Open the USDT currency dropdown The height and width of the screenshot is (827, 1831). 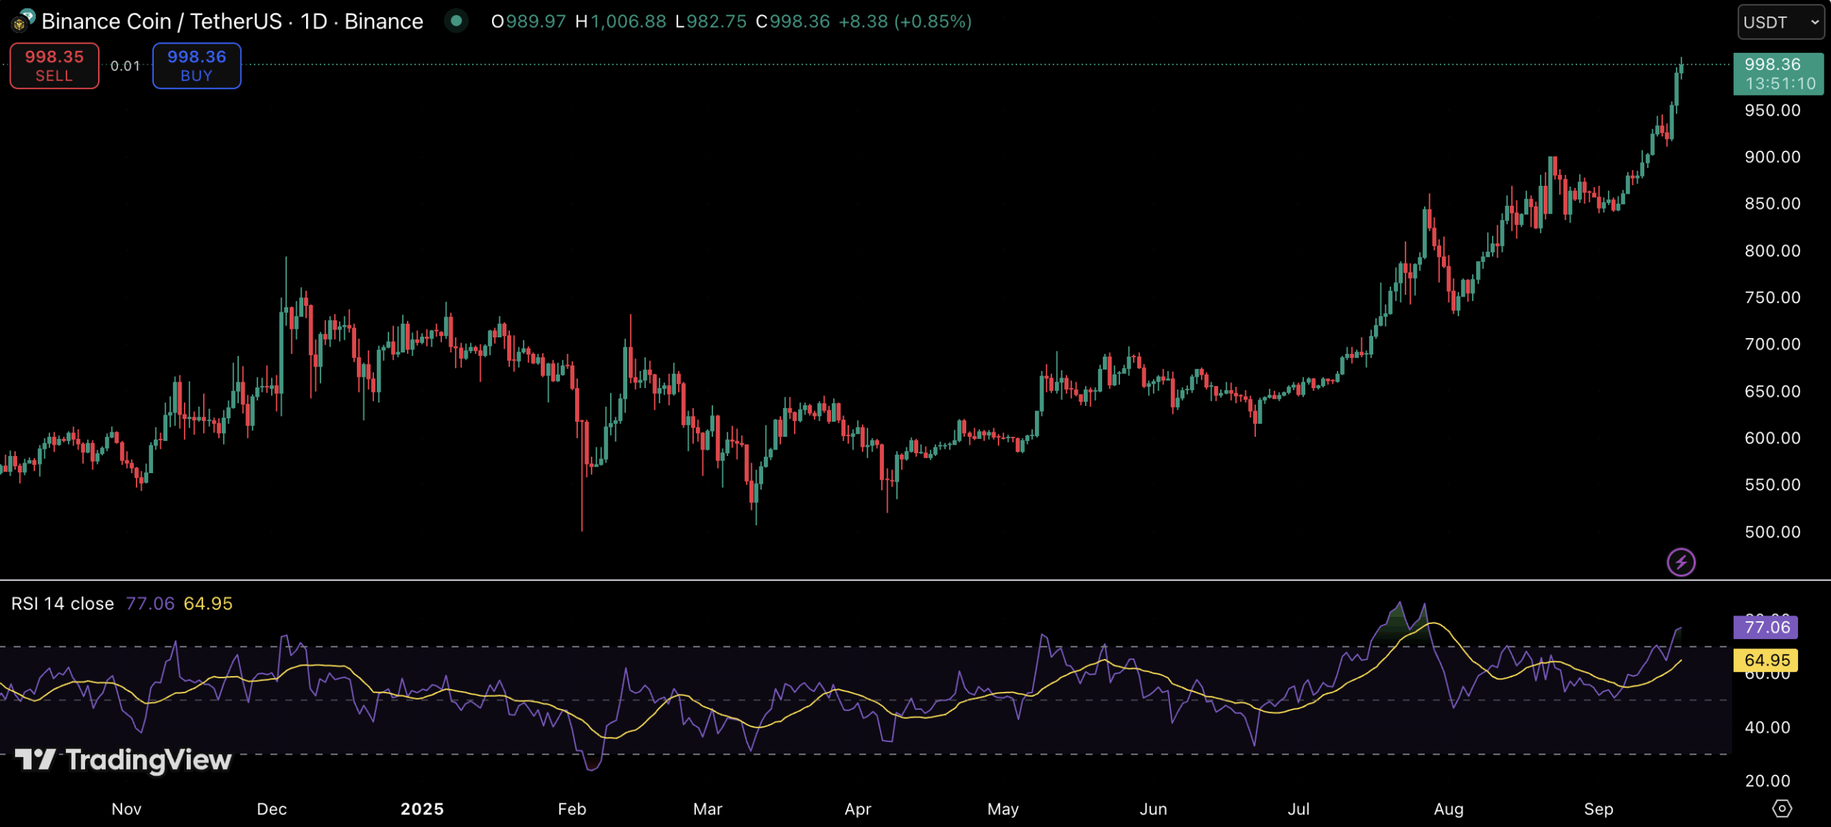(1780, 22)
